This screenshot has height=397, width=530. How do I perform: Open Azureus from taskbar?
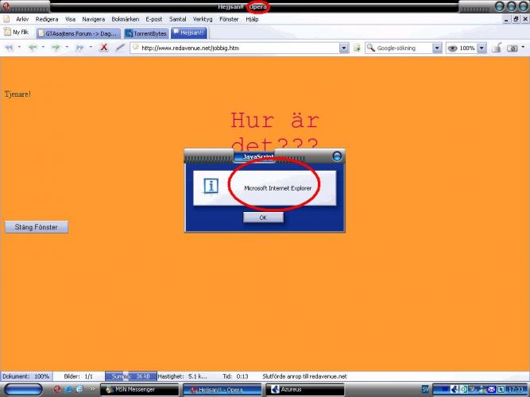(305, 390)
